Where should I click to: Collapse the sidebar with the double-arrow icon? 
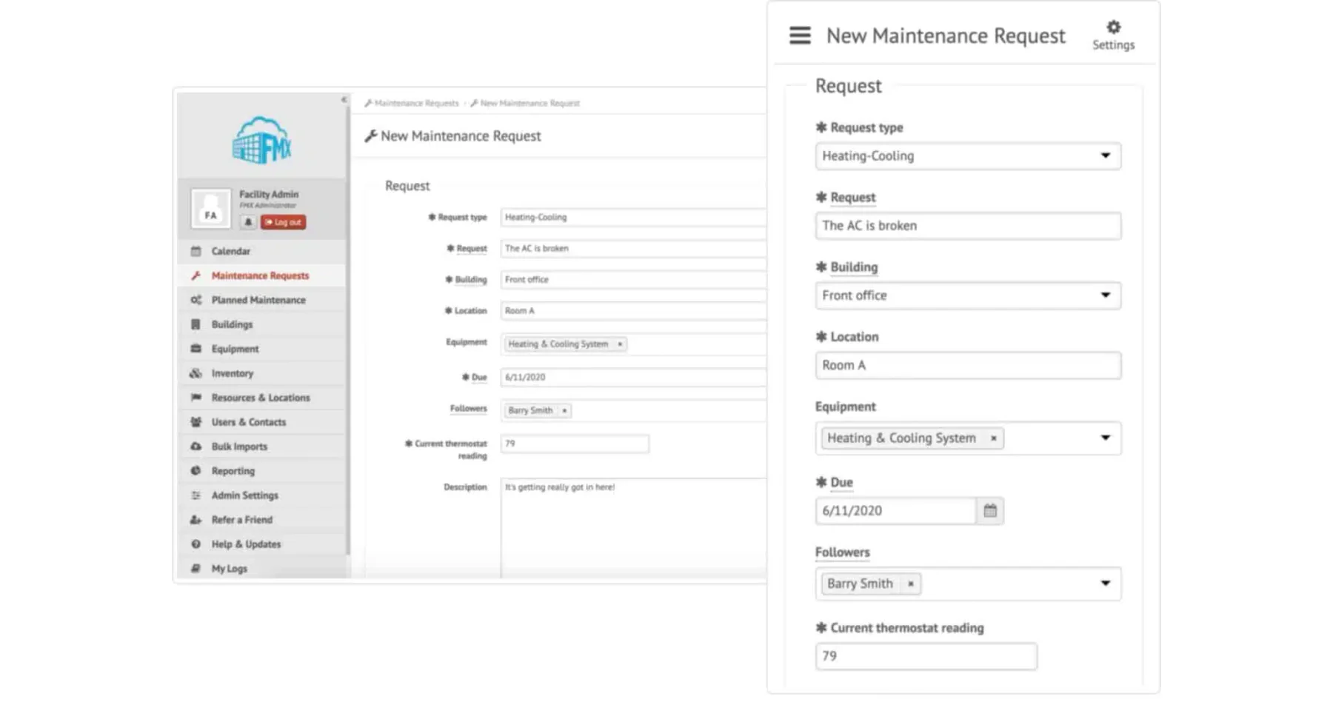point(344,99)
